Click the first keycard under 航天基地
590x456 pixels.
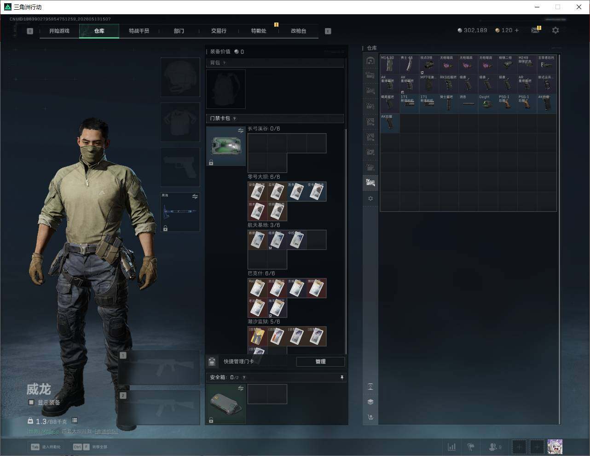click(258, 240)
